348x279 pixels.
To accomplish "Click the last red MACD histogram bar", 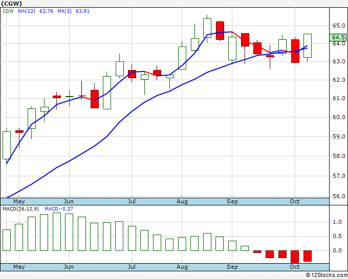I will pyautogui.click(x=308, y=256).
